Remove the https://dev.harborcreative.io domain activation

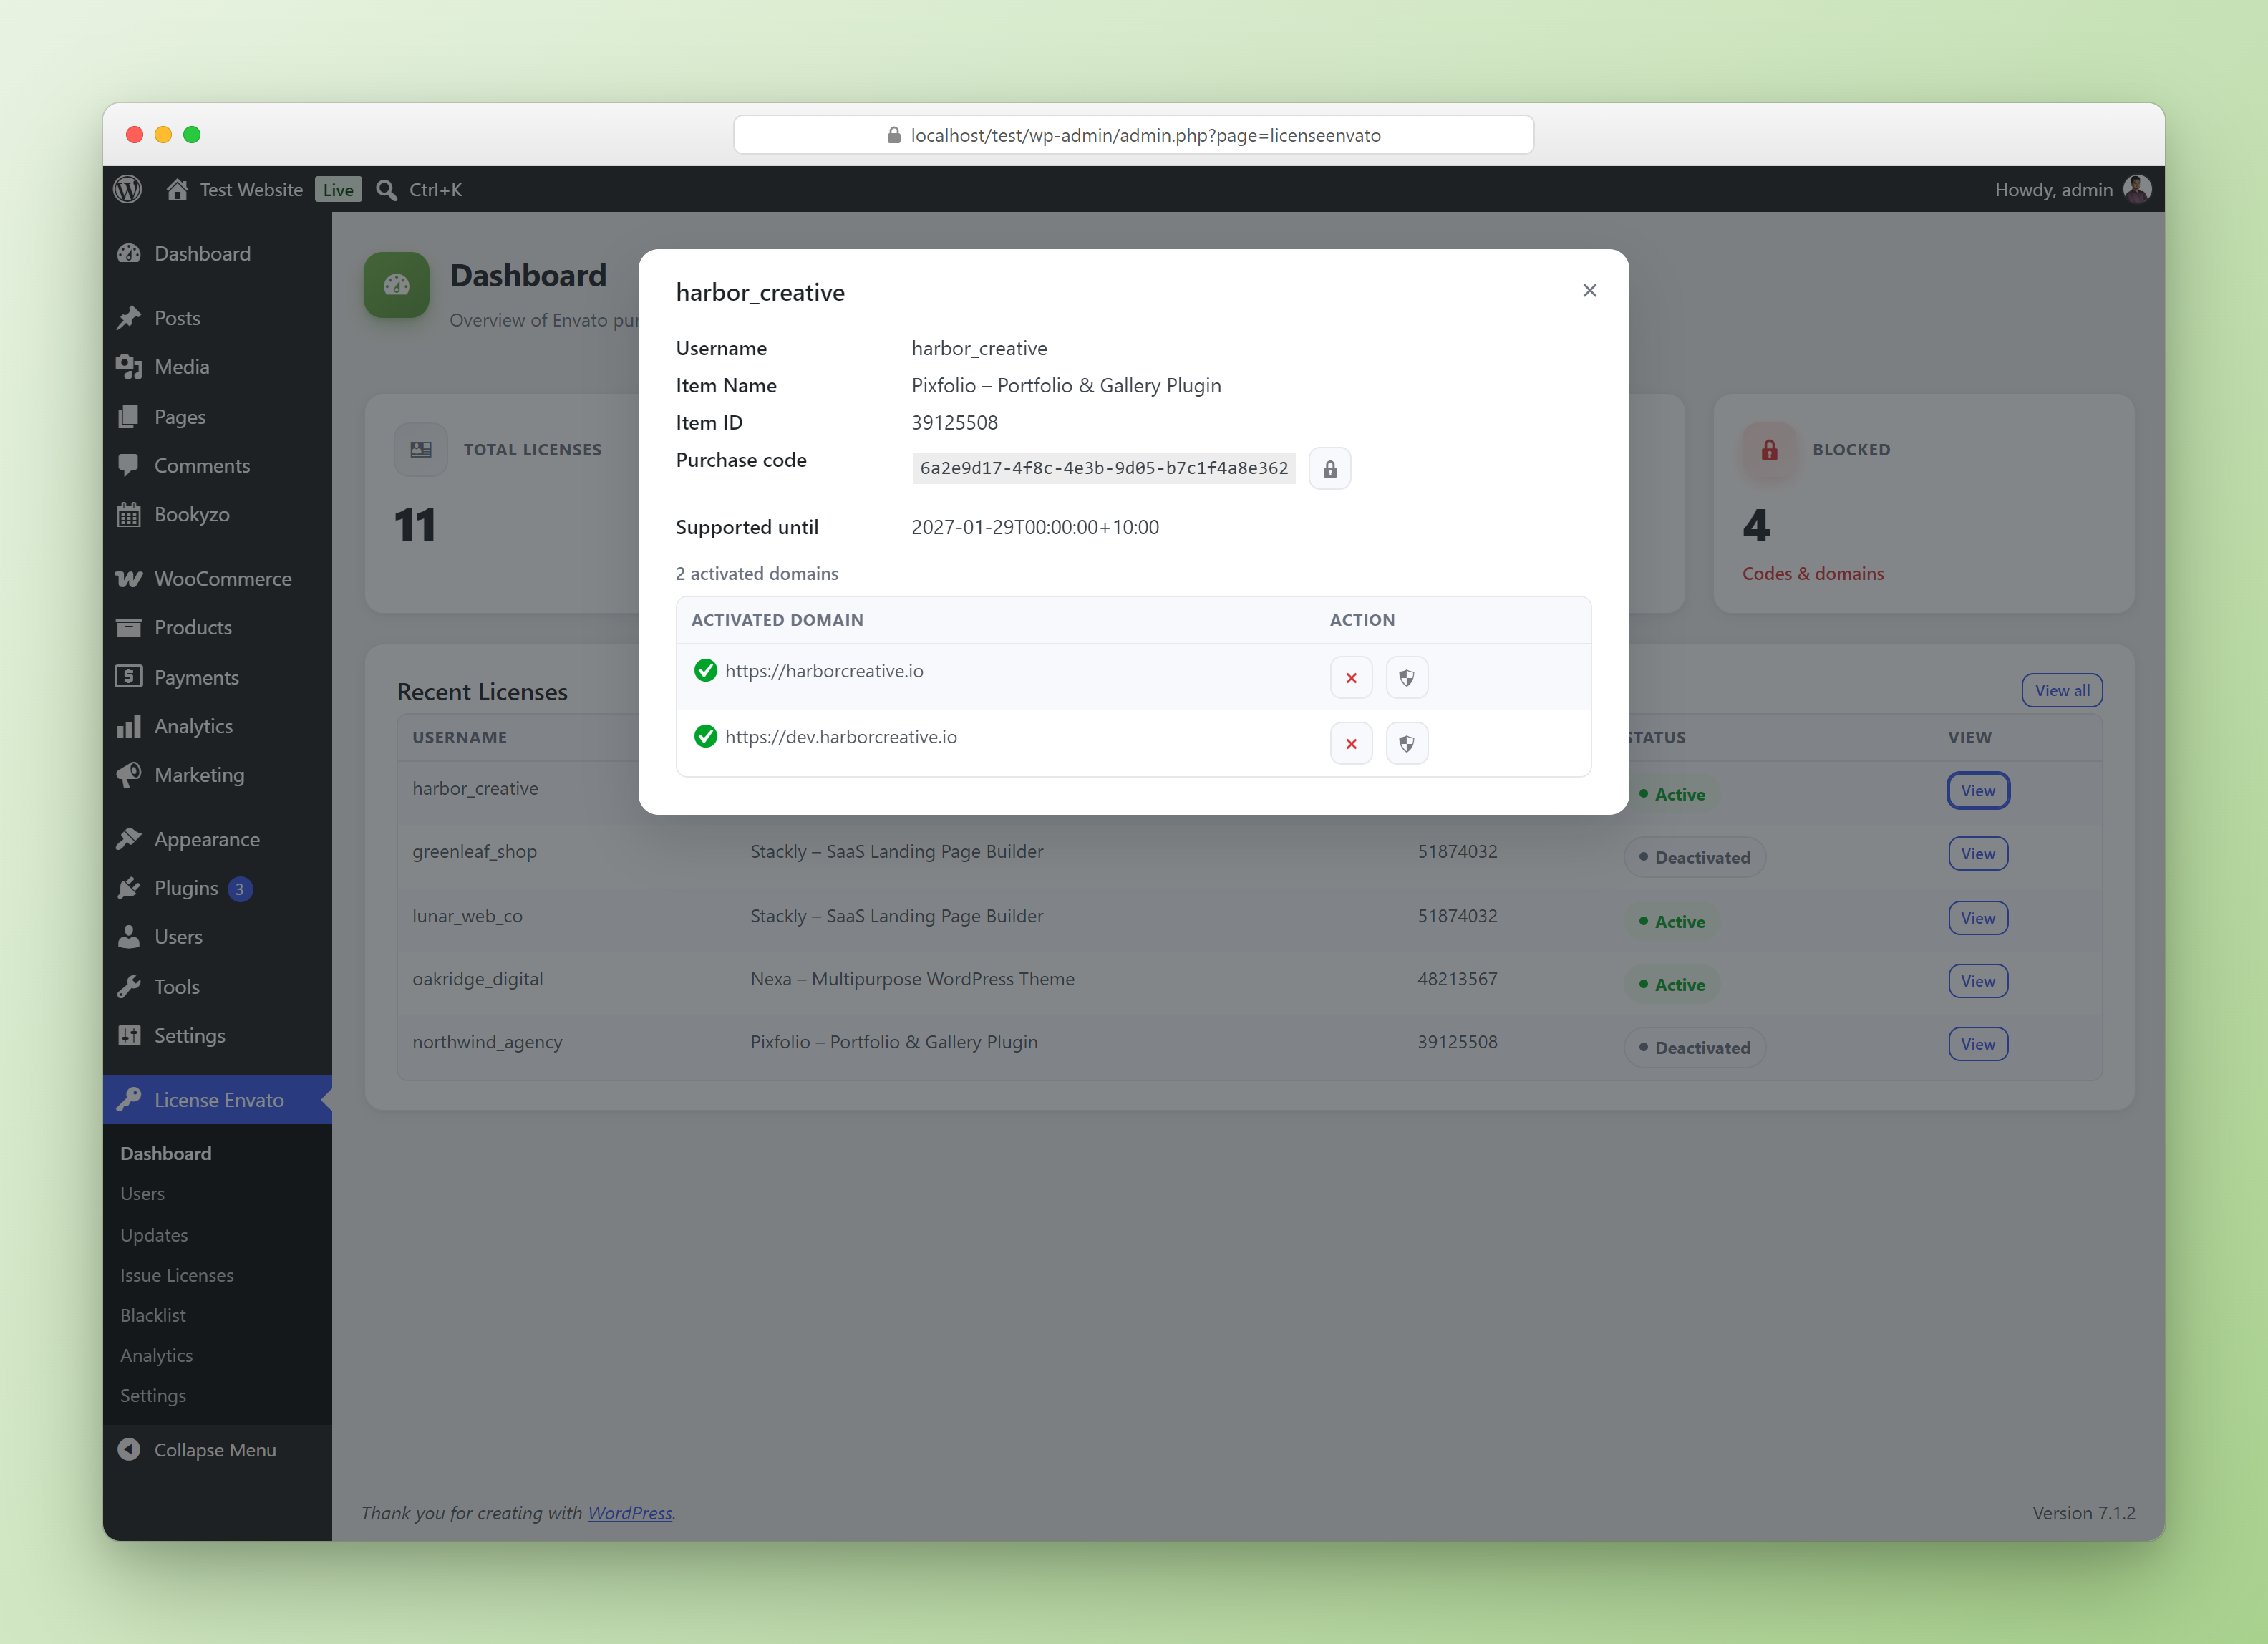point(1351,743)
